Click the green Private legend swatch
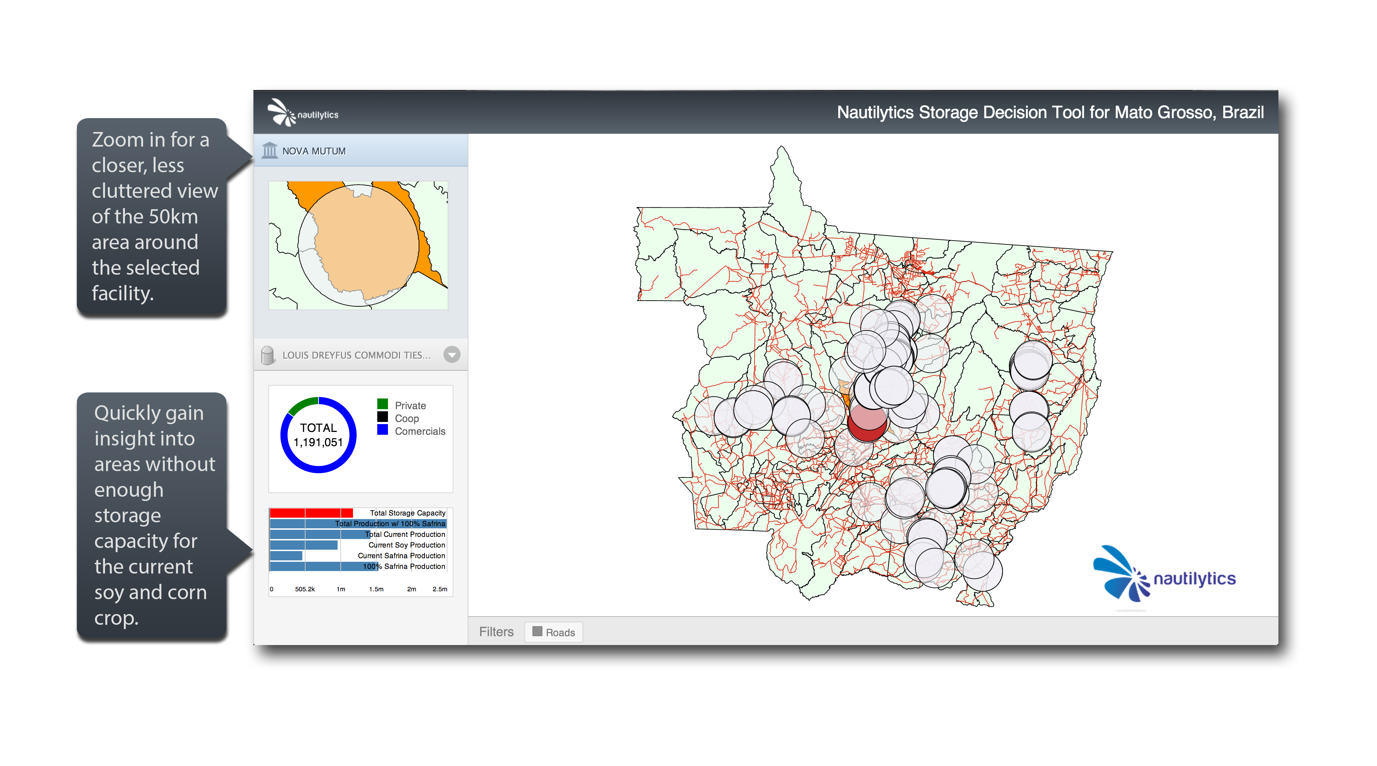The image size is (1377, 766). [x=382, y=404]
